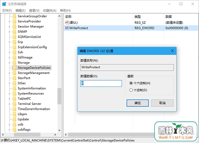This screenshot has height=143, width=199.
Task: Click the StillImage folder icon
Action: [x=15, y=57]
